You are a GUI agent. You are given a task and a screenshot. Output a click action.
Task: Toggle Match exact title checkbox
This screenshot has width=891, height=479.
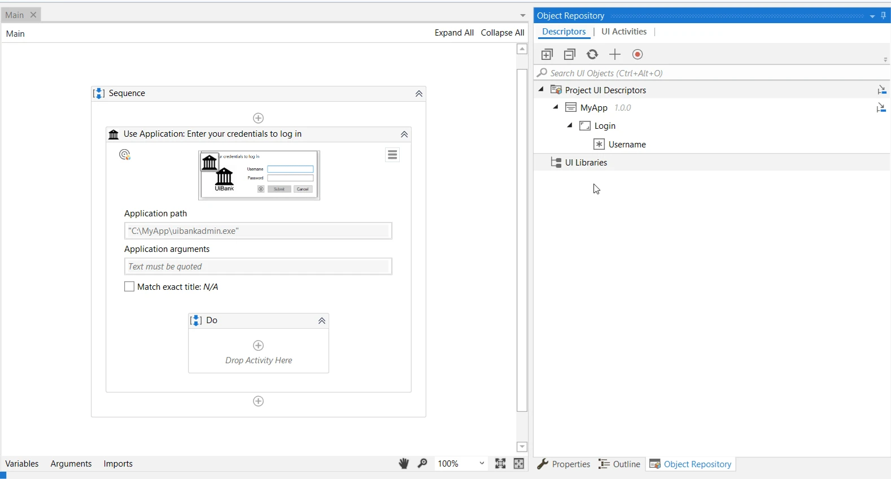(129, 286)
